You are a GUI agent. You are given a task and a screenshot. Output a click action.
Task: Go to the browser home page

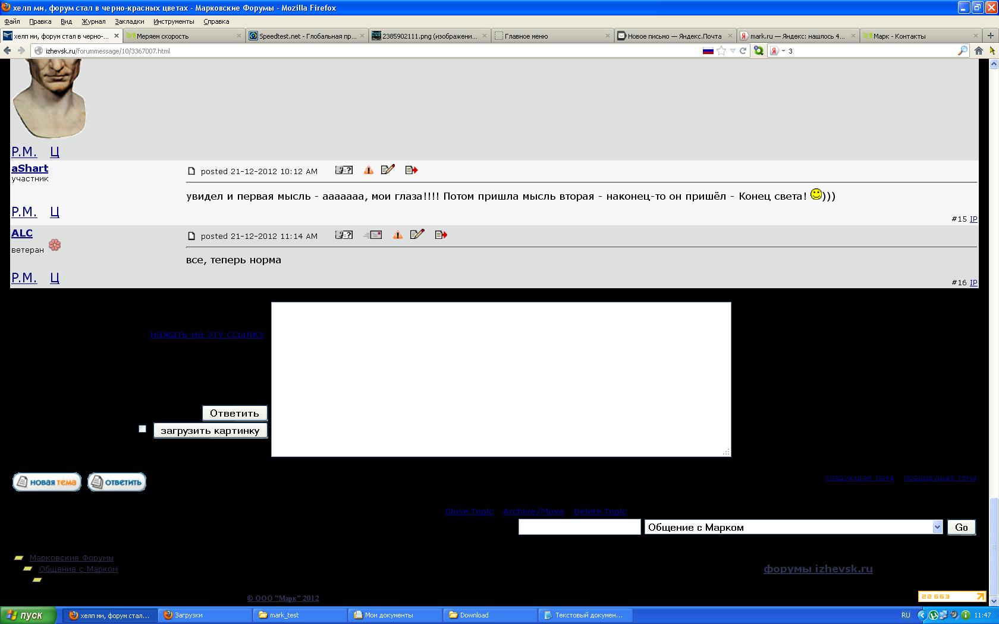tap(978, 51)
